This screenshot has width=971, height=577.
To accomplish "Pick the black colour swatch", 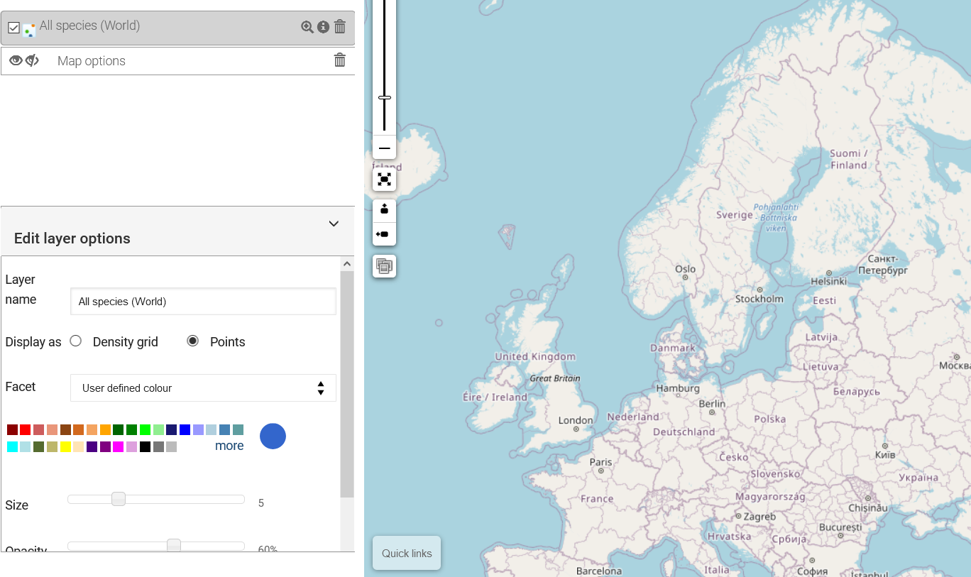I will click(x=145, y=446).
